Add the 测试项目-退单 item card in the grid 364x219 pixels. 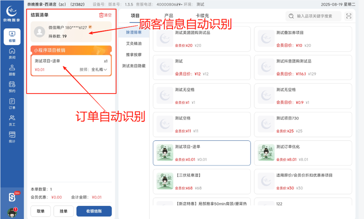click(202, 153)
